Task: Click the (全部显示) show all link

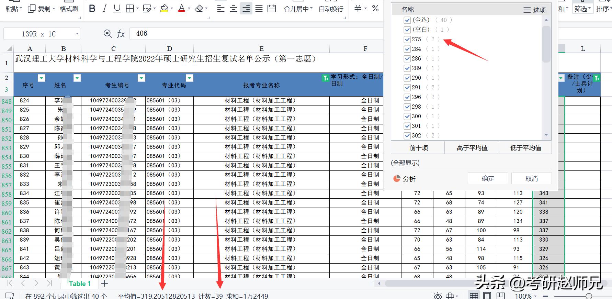Action: [405, 163]
